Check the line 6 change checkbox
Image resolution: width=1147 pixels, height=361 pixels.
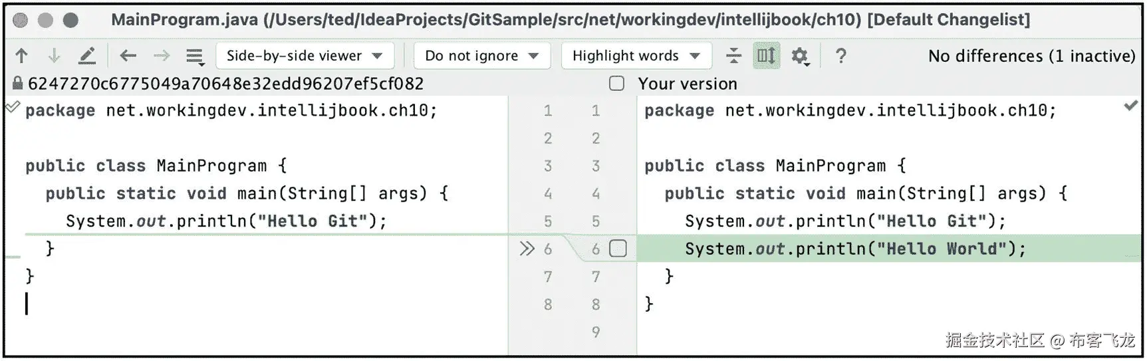618,249
